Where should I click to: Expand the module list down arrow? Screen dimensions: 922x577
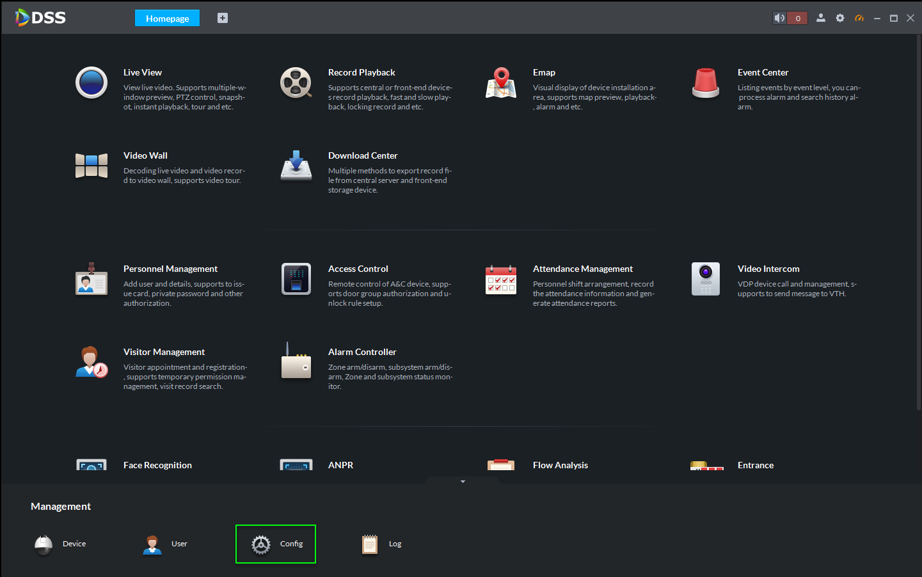[463, 481]
